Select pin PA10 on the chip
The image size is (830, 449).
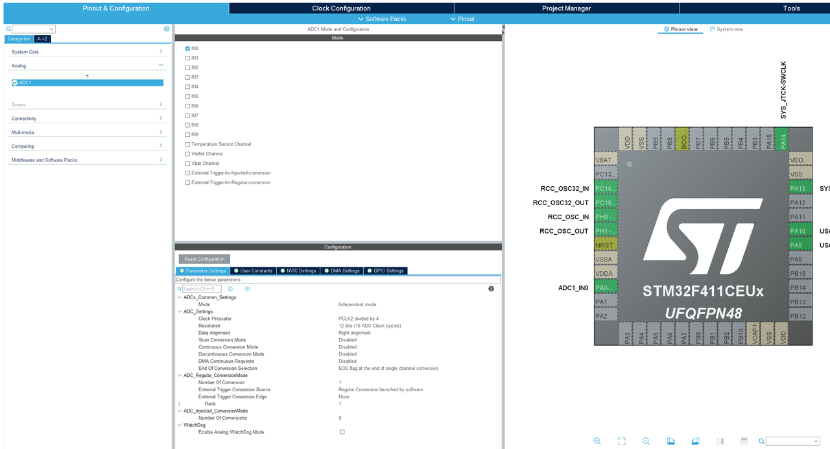click(800, 231)
